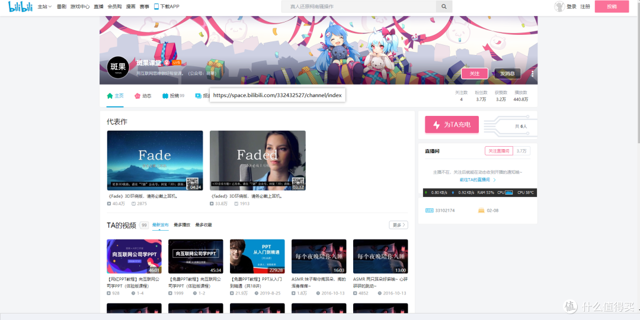
Task: Focus the top search input field
Action: point(359,7)
